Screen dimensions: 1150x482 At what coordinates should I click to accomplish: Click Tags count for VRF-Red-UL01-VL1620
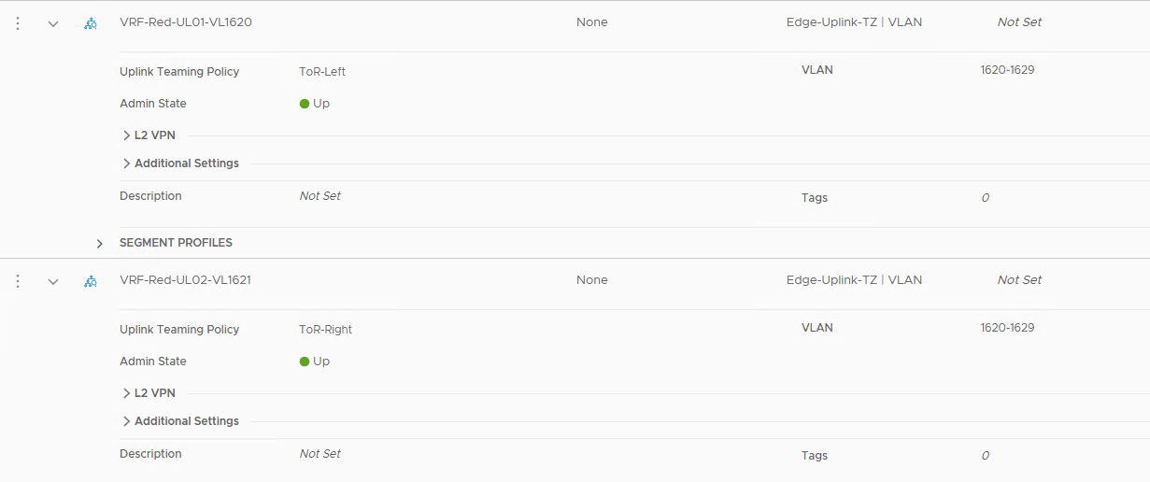click(985, 198)
